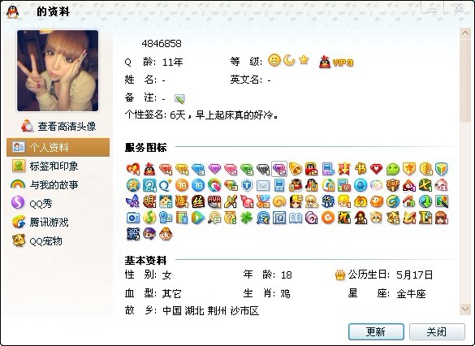475x346 pixels.
Task: Click the sun level icon next to 等级
Action: pos(274,60)
